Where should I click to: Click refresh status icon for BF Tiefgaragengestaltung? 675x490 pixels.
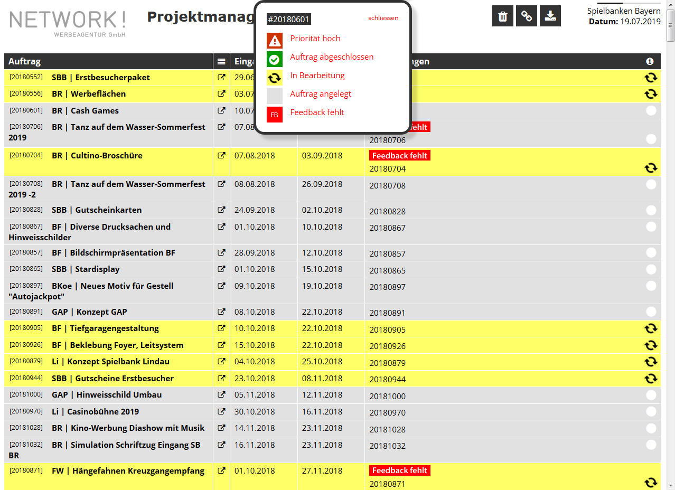651,328
